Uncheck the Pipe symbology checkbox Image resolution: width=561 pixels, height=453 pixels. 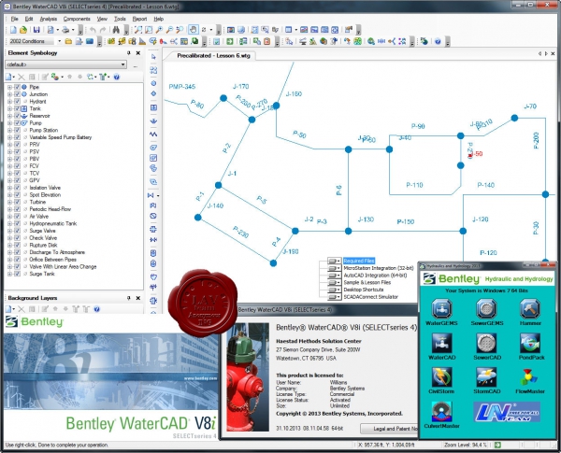pos(17,87)
